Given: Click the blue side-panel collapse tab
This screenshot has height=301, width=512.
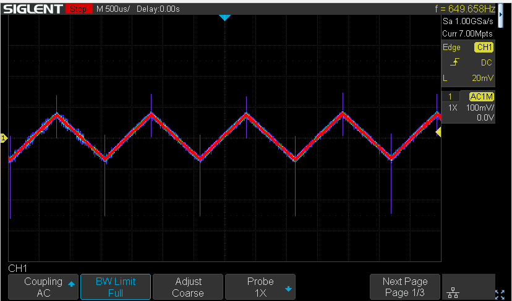Looking at the screenshot, I should pos(501,15).
